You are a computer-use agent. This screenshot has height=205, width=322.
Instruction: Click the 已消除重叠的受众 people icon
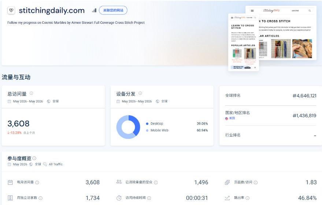click(119, 182)
